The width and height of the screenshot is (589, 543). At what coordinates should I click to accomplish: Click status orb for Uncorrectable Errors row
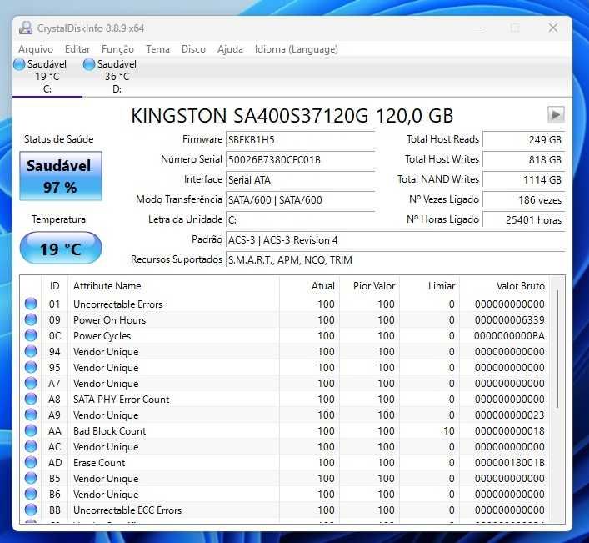point(31,304)
